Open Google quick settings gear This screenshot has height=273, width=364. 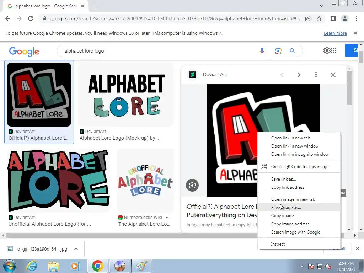pyautogui.click(x=327, y=50)
